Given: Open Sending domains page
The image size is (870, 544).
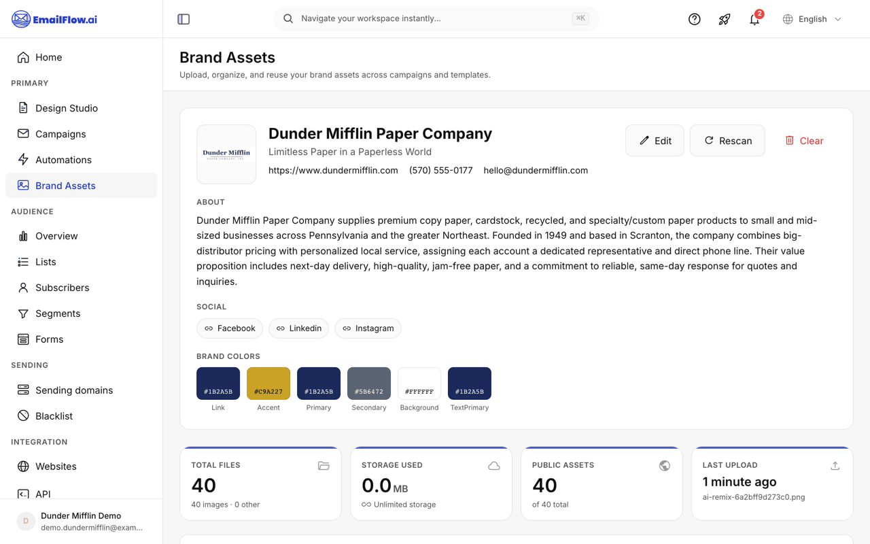Looking at the screenshot, I should (82, 390).
